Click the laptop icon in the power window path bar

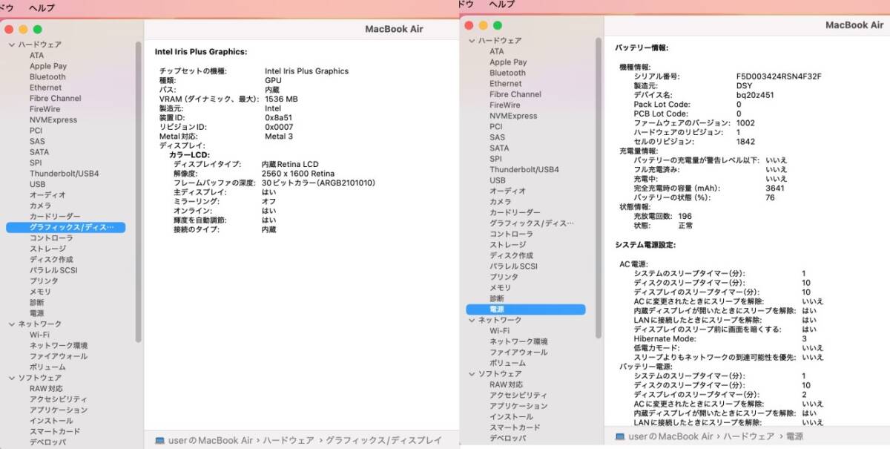(620, 436)
